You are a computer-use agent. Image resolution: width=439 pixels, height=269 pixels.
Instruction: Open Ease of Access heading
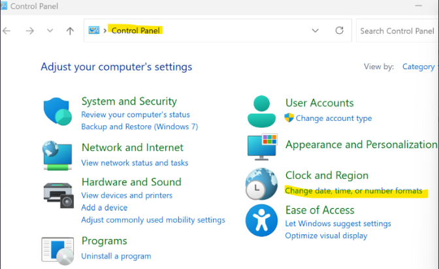click(319, 210)
